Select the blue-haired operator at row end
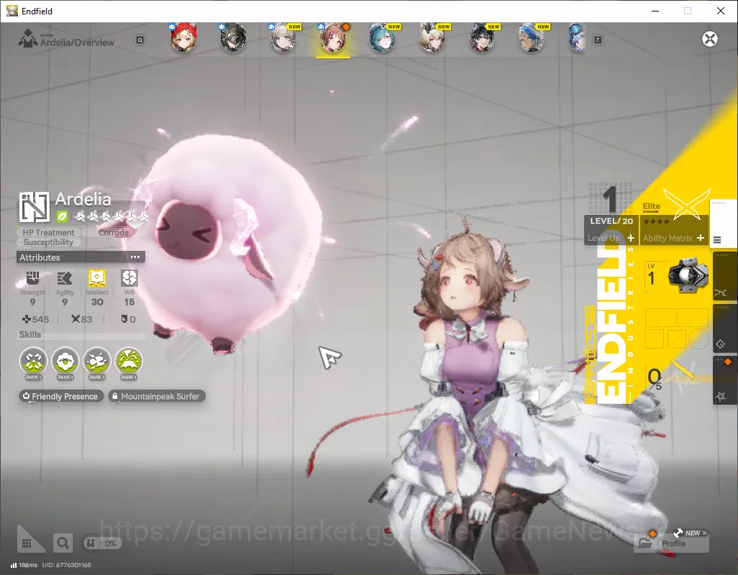The width and height of the screenshot is (738, 575). click(578, 39)
